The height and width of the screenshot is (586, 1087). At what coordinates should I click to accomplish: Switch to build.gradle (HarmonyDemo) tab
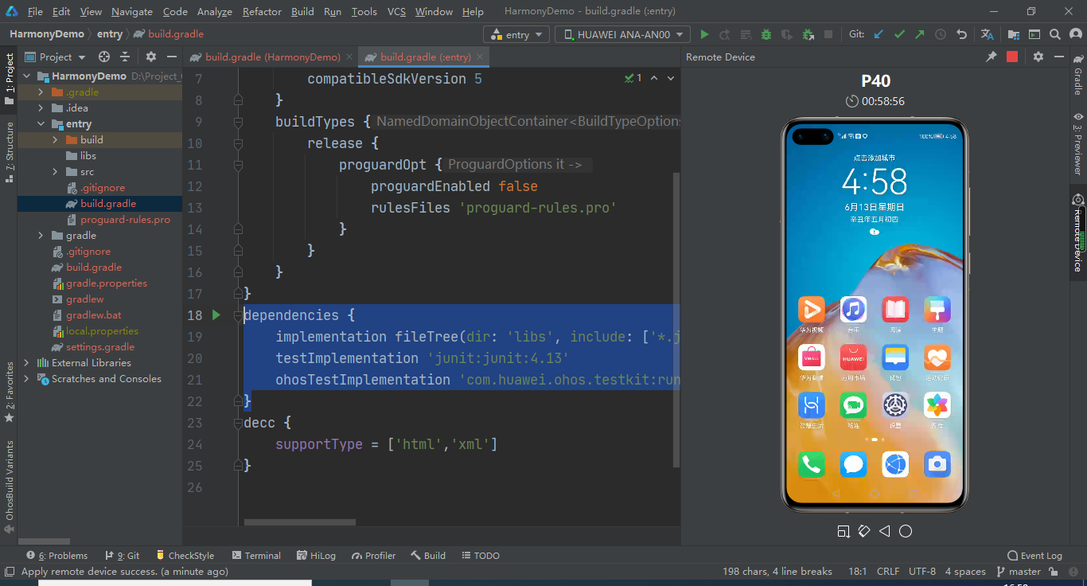[271, 57]
